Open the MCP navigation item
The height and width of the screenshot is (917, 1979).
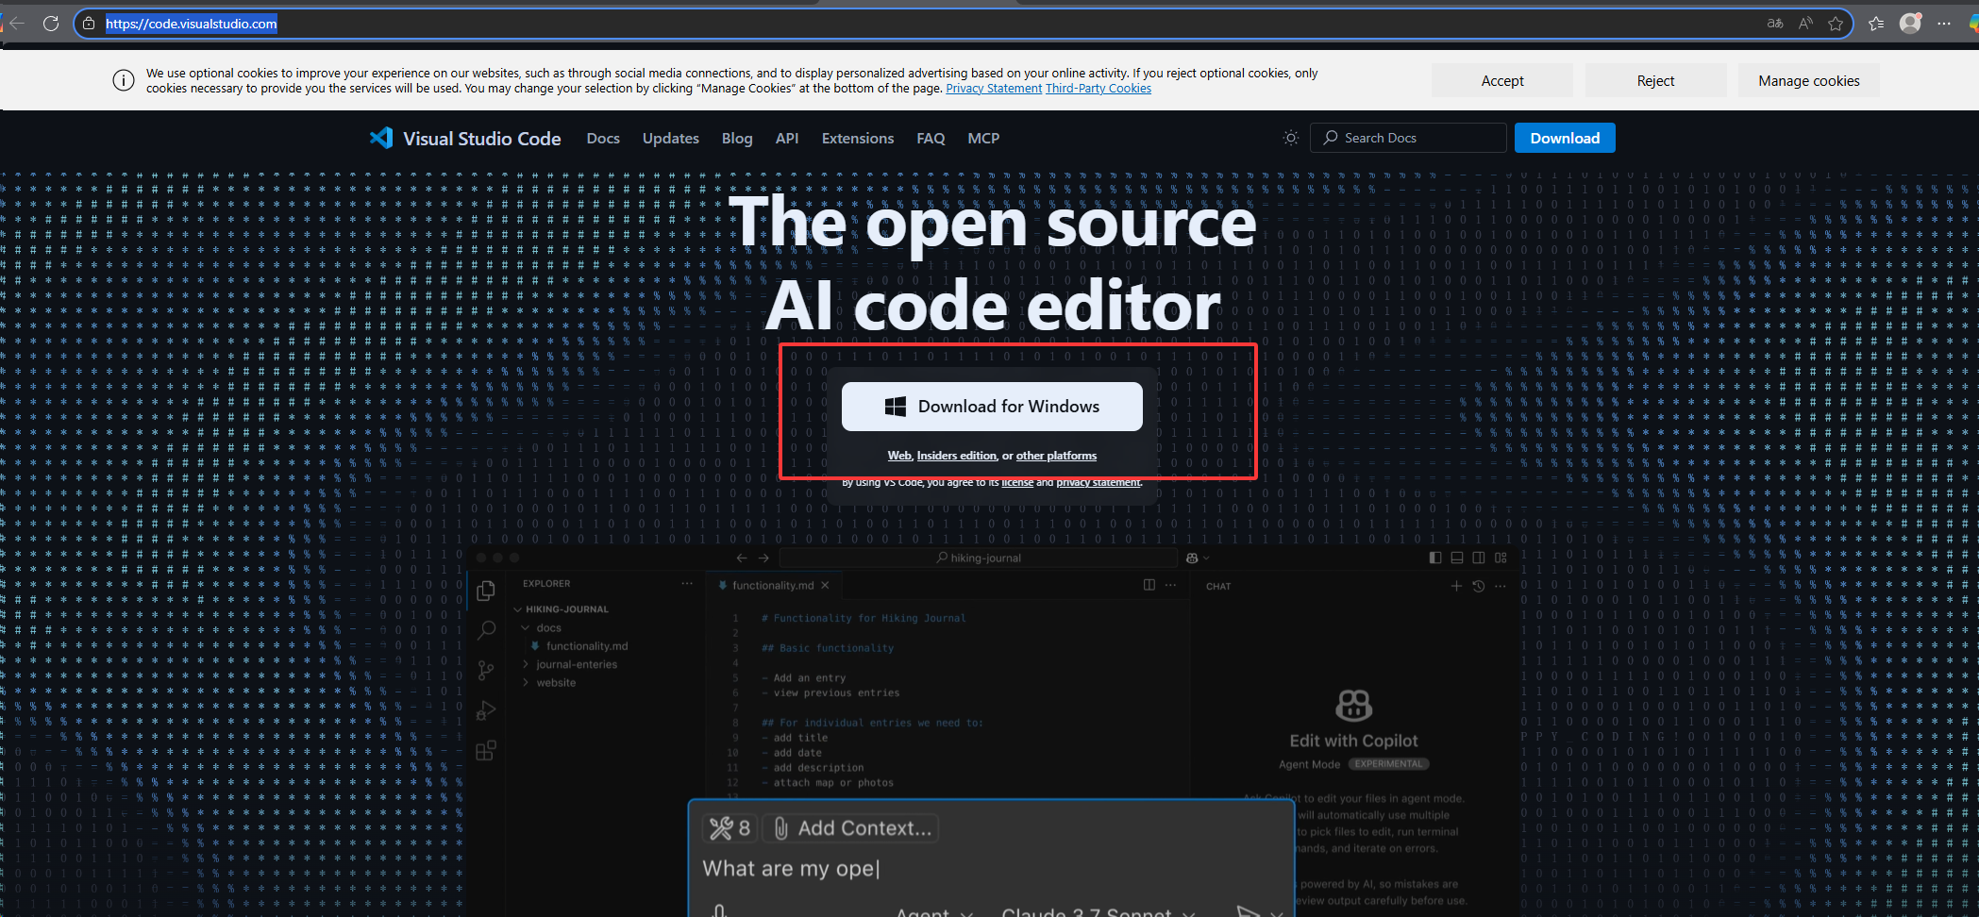click(x=983, y=139)
